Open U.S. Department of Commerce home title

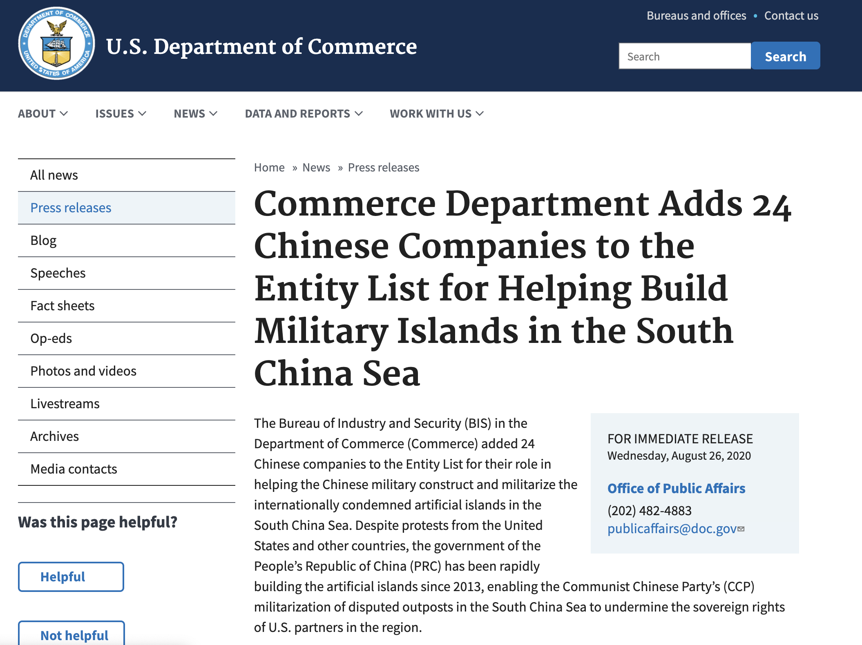[x=261, y=47]
